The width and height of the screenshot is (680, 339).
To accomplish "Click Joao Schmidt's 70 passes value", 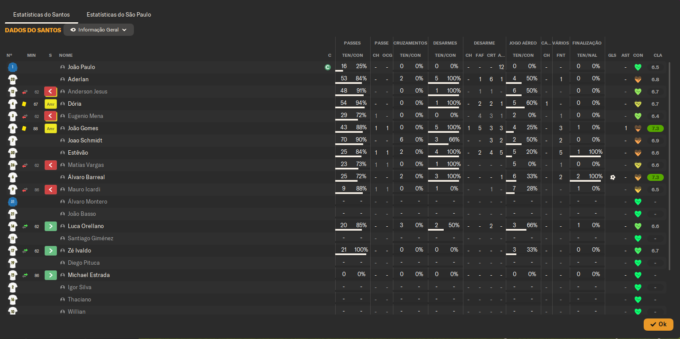I will click(x=344, y=140).
